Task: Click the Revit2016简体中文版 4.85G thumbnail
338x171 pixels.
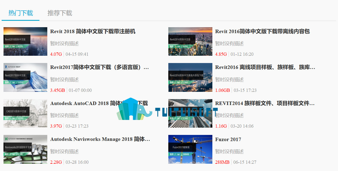Action: [190, 41]
